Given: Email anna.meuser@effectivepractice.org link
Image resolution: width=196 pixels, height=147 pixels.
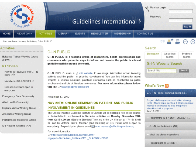Looking at the screenshot, I should point(114,127).
